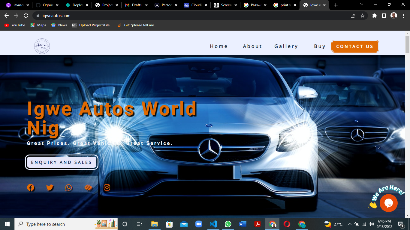Open Zoom from the taskbar

tap(199, 224)
